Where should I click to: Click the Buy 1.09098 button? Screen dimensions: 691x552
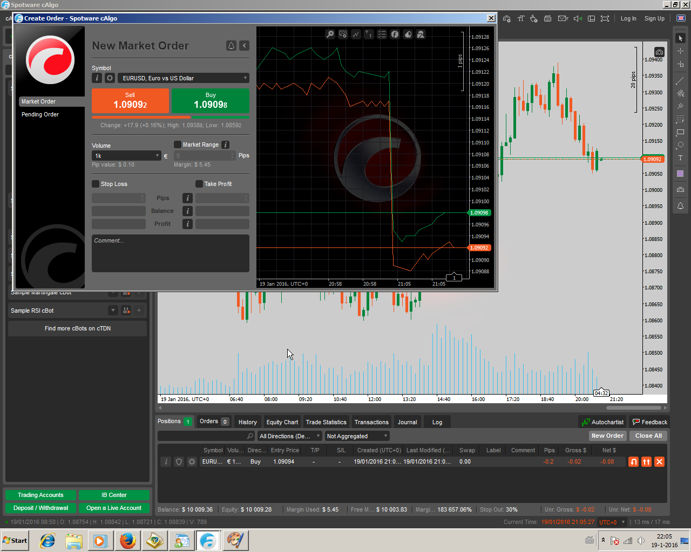(211, 101)
